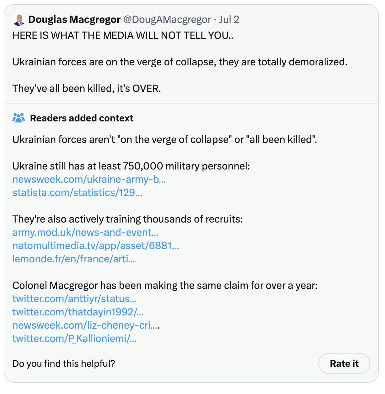
Task: Click the "HERE IS WHAT THE MEDIA" tweet line
Action: tap(123, 35)
